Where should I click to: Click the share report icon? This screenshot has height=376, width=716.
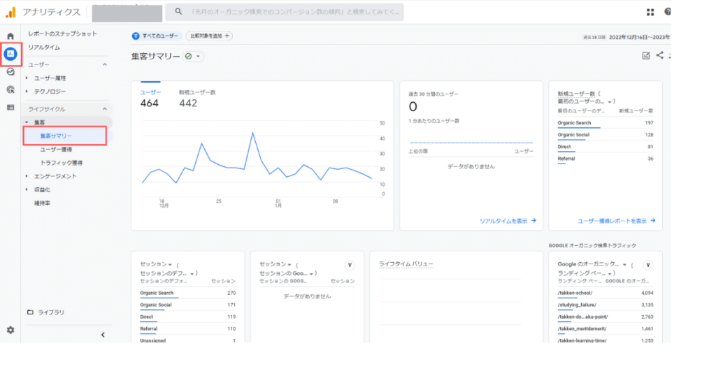(x=660, y=55)
